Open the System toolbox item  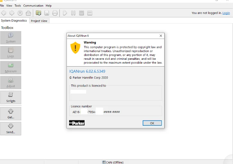coord(11,38)
